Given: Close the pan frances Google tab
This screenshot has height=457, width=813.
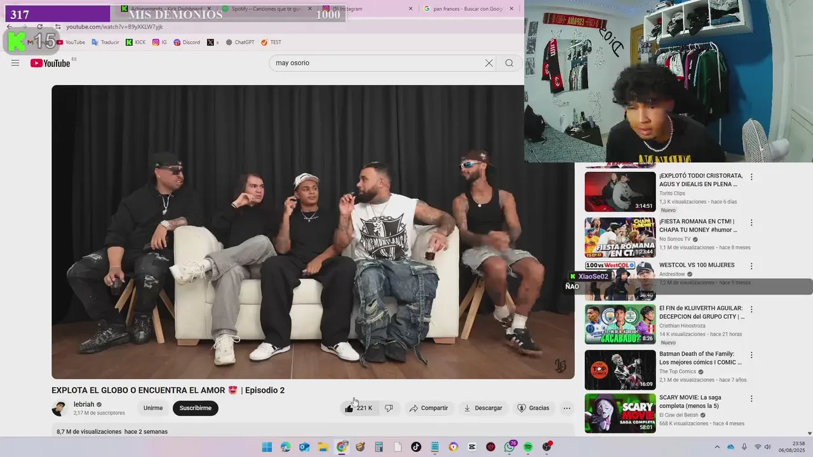Looking at the screenshot, I should coord(511,9).
